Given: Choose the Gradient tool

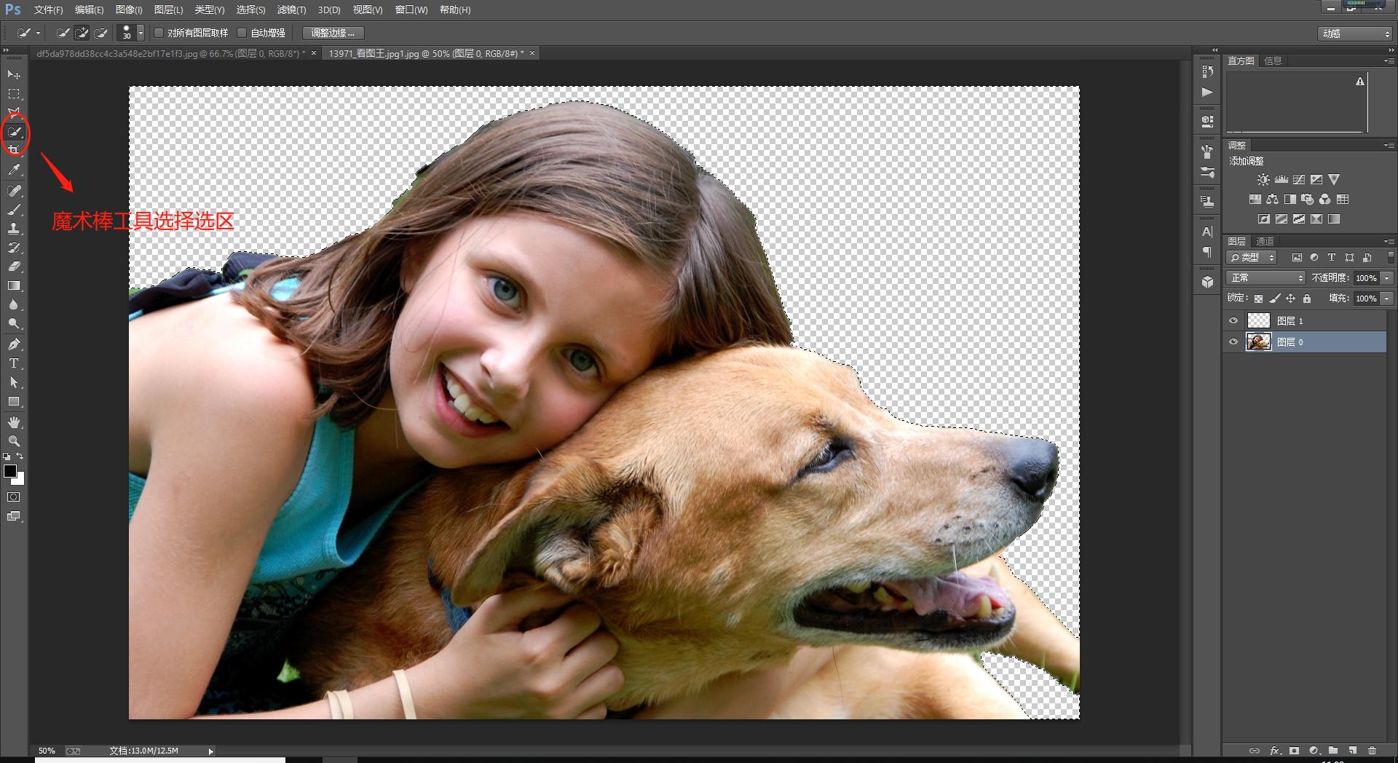Looking at the screenshot, I should click(14, 286).
